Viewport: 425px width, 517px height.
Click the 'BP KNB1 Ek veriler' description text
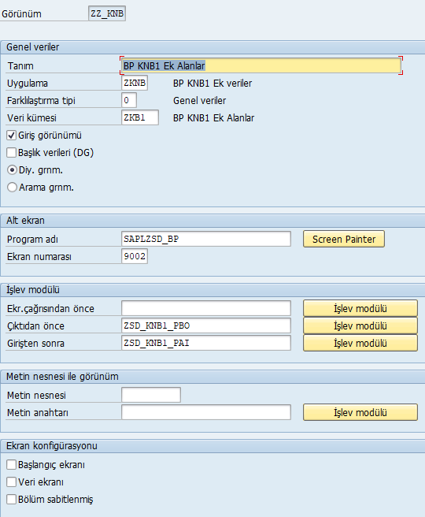coord(213,84)
